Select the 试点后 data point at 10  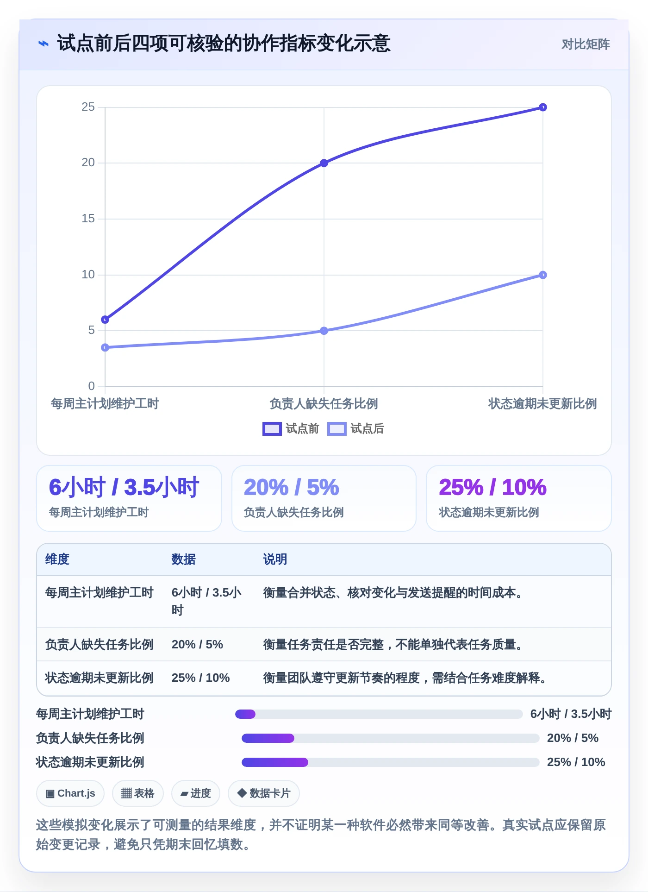[x=543, y=275]
